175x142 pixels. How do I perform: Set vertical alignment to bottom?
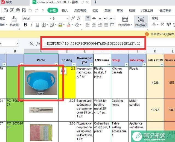[100, 18]
